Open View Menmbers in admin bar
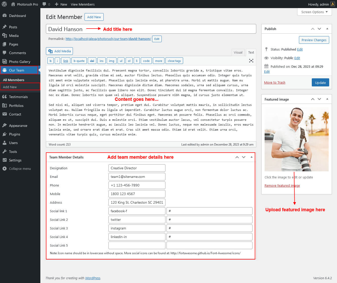The width and height of the screenshot is (337, 283). [83, 4]
